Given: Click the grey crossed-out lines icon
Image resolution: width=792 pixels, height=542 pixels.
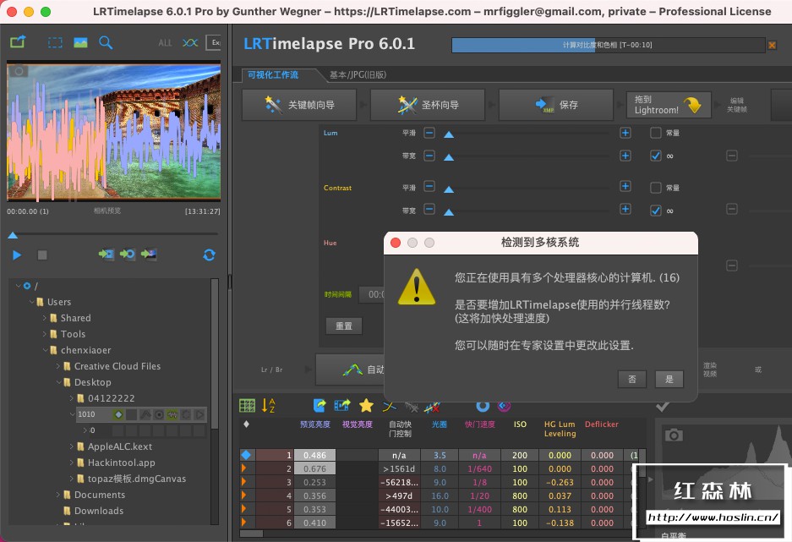Looking at the screenshot, I should tap(411, 406).
